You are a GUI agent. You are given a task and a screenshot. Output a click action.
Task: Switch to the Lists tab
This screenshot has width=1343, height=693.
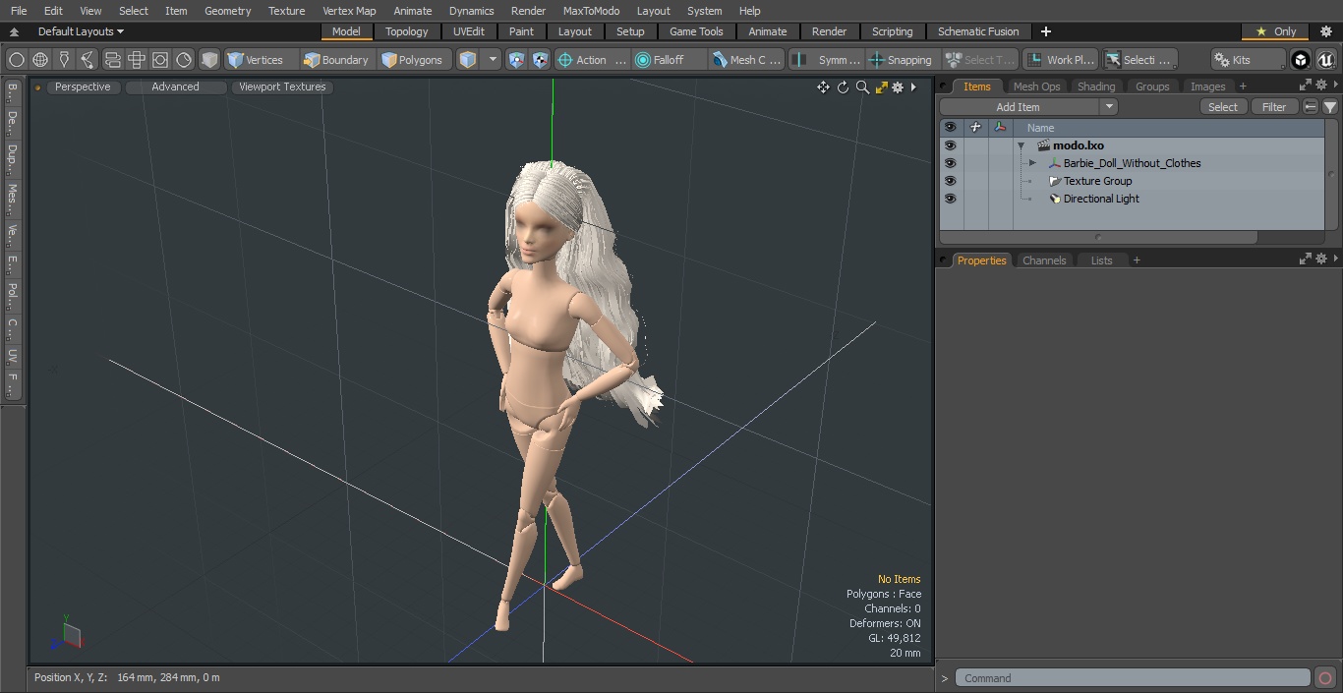pos(1102,260)
